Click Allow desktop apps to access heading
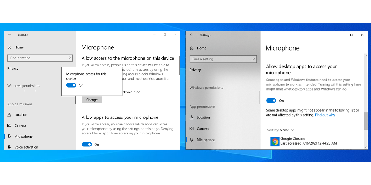Viewport: 371px width, 185px height. (x=301, y=70)
